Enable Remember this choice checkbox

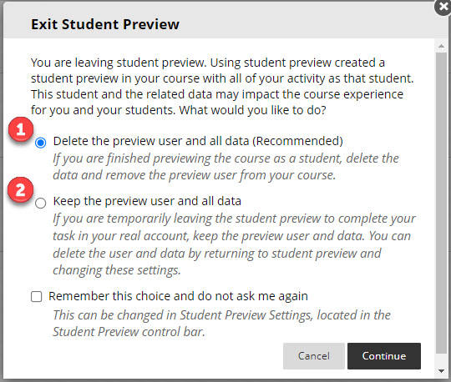[36, 296]
